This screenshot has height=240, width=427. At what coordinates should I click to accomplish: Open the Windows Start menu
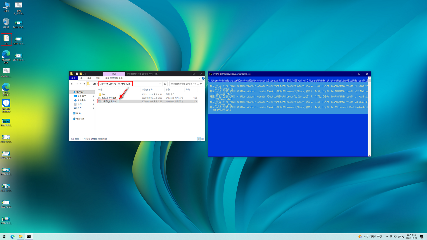[4, 237]
